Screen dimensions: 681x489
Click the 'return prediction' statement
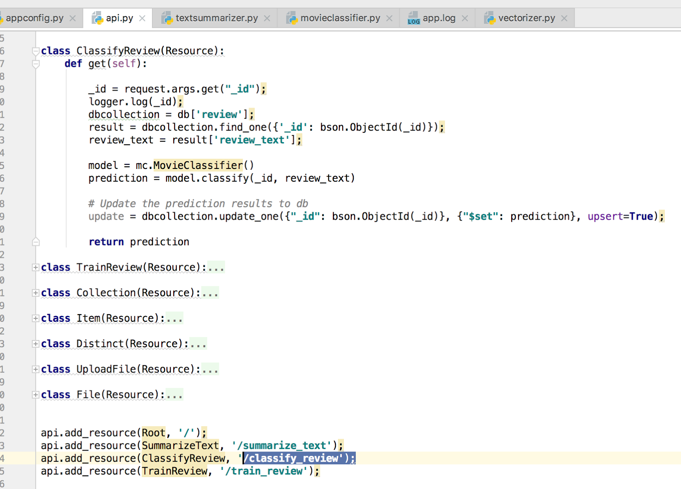pyautogui.click(x=139, y=242)
